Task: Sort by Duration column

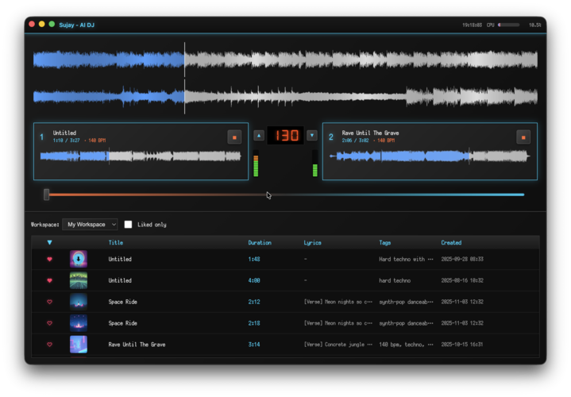Action: click(260, 243)
